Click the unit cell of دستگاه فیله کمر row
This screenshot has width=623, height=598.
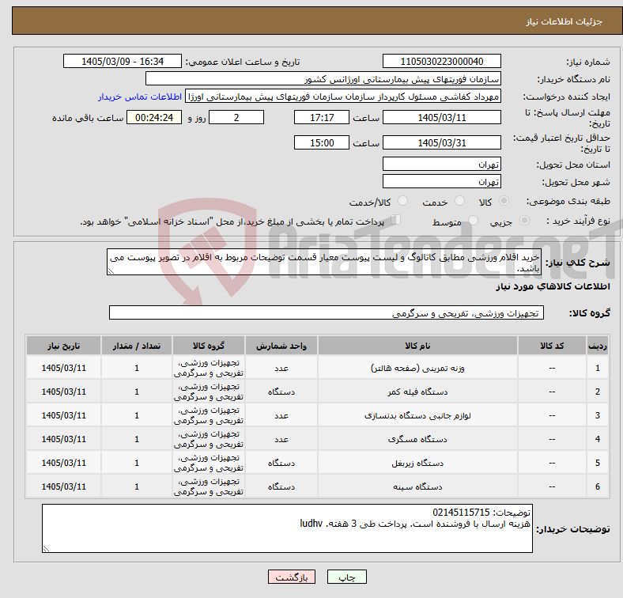pos(281,392)
